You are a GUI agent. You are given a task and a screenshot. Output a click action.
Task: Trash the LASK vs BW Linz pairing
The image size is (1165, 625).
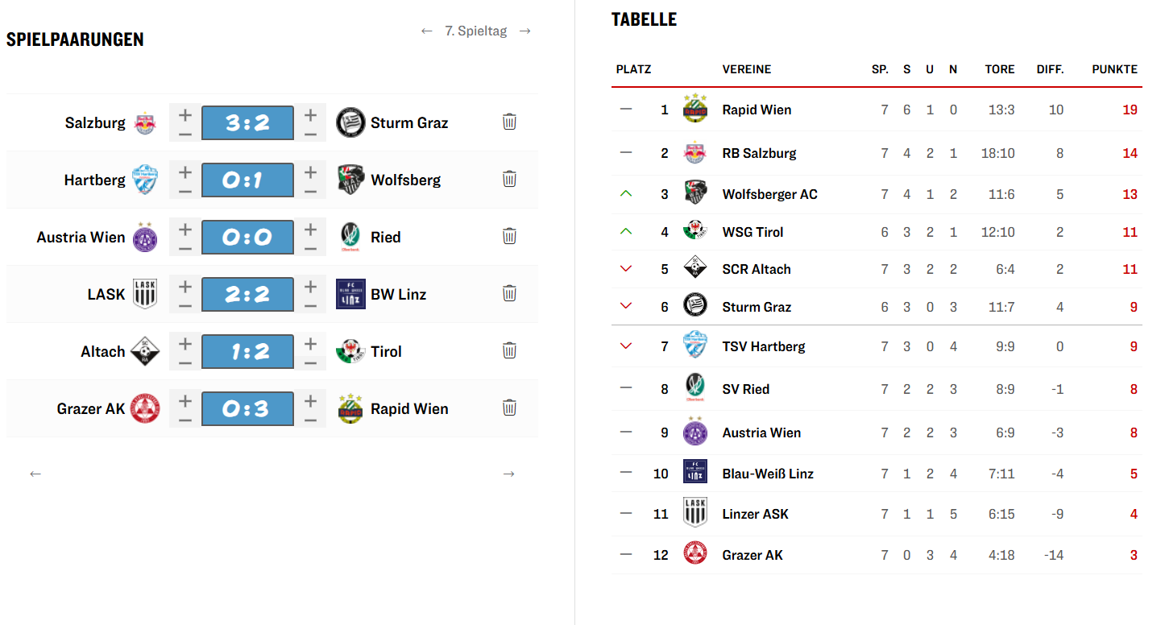509,293
